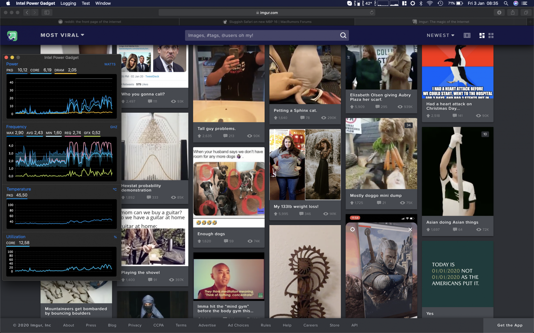Image resolution: width=534 pixels, height=333 pixels.
Task: Open the Careers footer link
Action: coord(311,325)
